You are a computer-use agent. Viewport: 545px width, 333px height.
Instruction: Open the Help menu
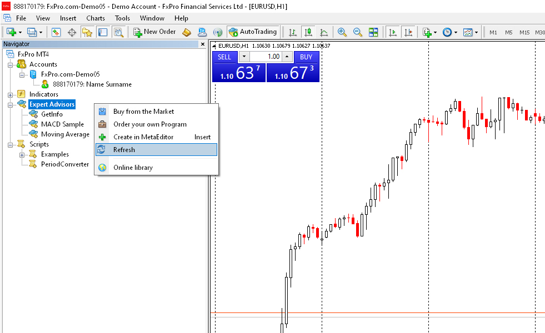tap(181, 18)
